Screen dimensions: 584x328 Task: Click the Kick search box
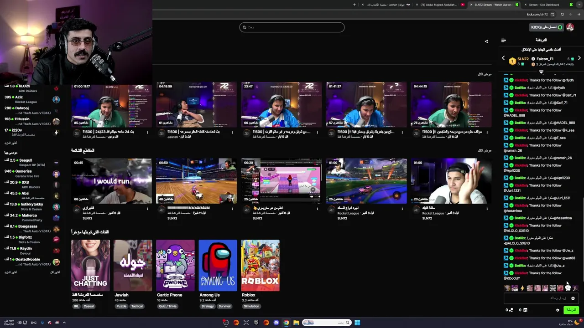pyautogui.click(x=292, y=27)
